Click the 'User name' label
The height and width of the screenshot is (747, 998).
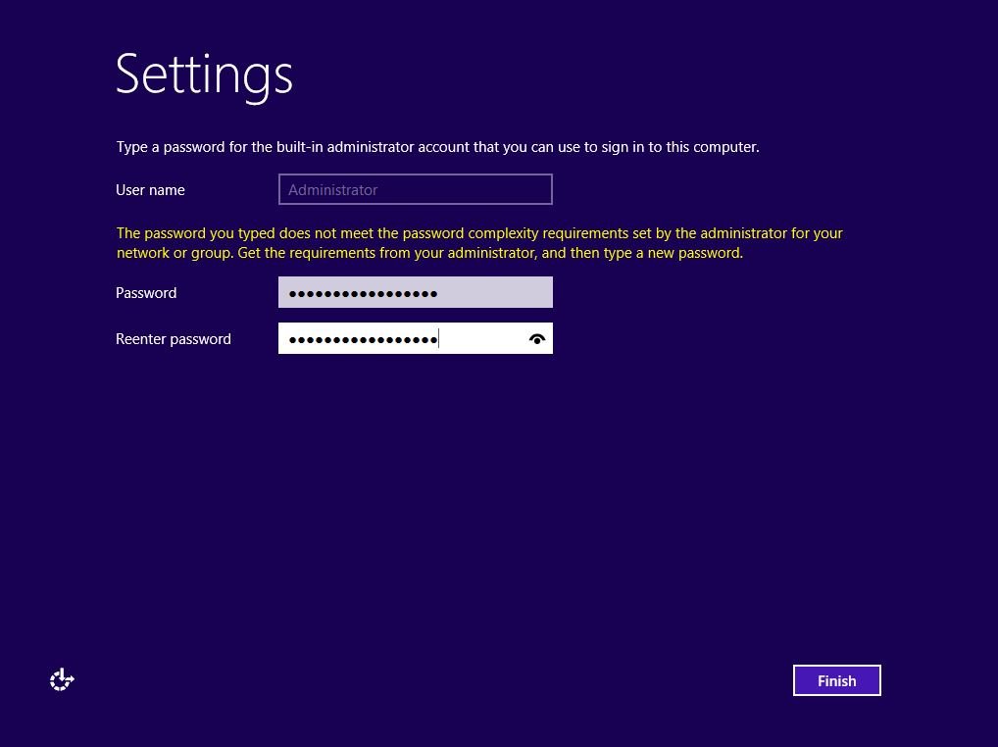[150, 189]
